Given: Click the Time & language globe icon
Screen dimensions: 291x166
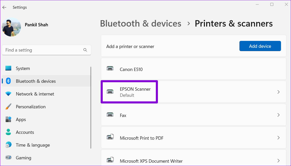Looking at the screenshot, I should pos(8,145).
